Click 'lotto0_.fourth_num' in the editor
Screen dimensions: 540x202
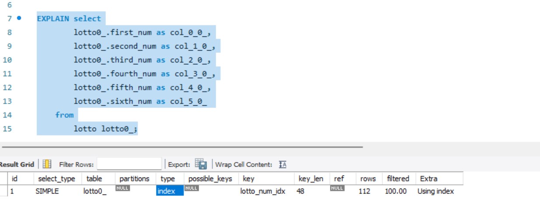(115, 73)
